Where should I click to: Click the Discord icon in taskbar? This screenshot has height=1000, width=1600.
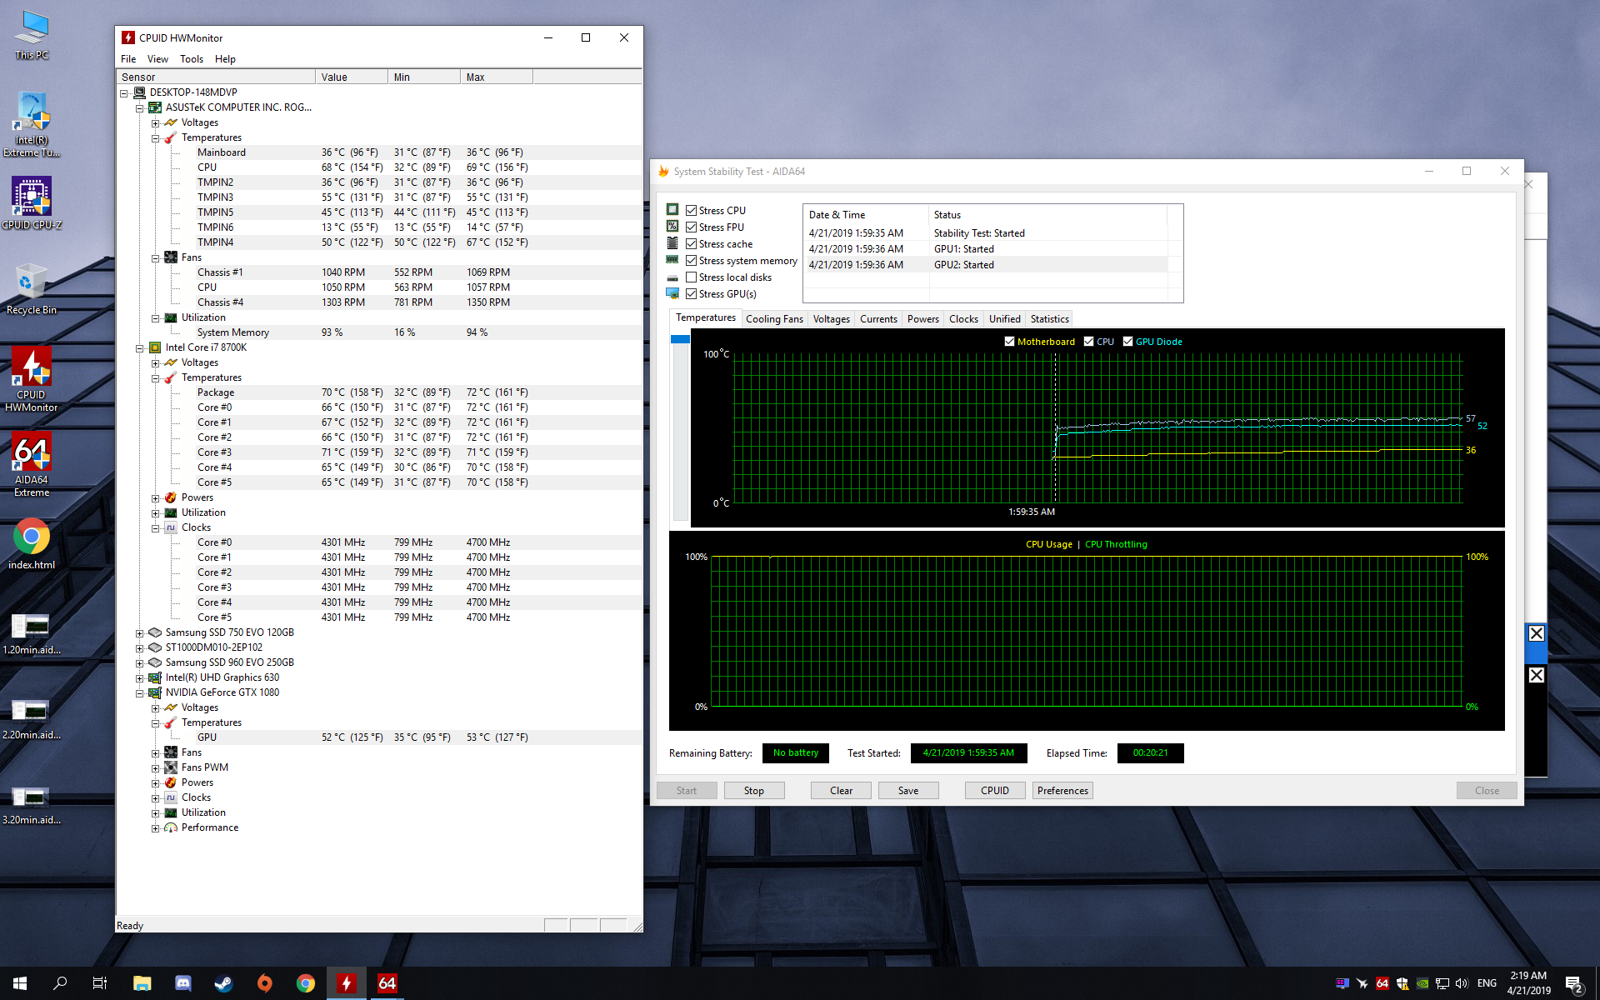(x=182, y=983)
